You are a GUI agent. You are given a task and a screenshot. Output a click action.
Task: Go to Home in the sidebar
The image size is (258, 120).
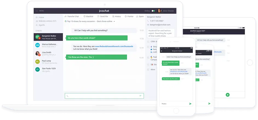click(41, 17)
